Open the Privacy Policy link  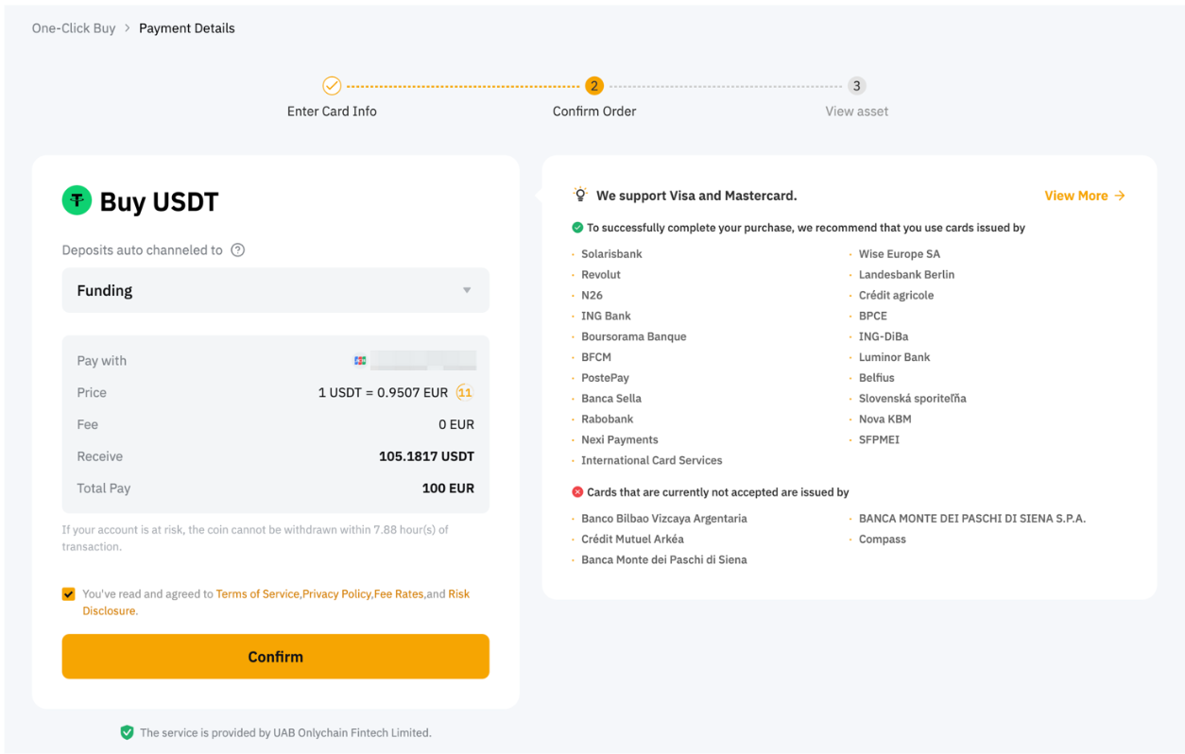click(336, 594)
